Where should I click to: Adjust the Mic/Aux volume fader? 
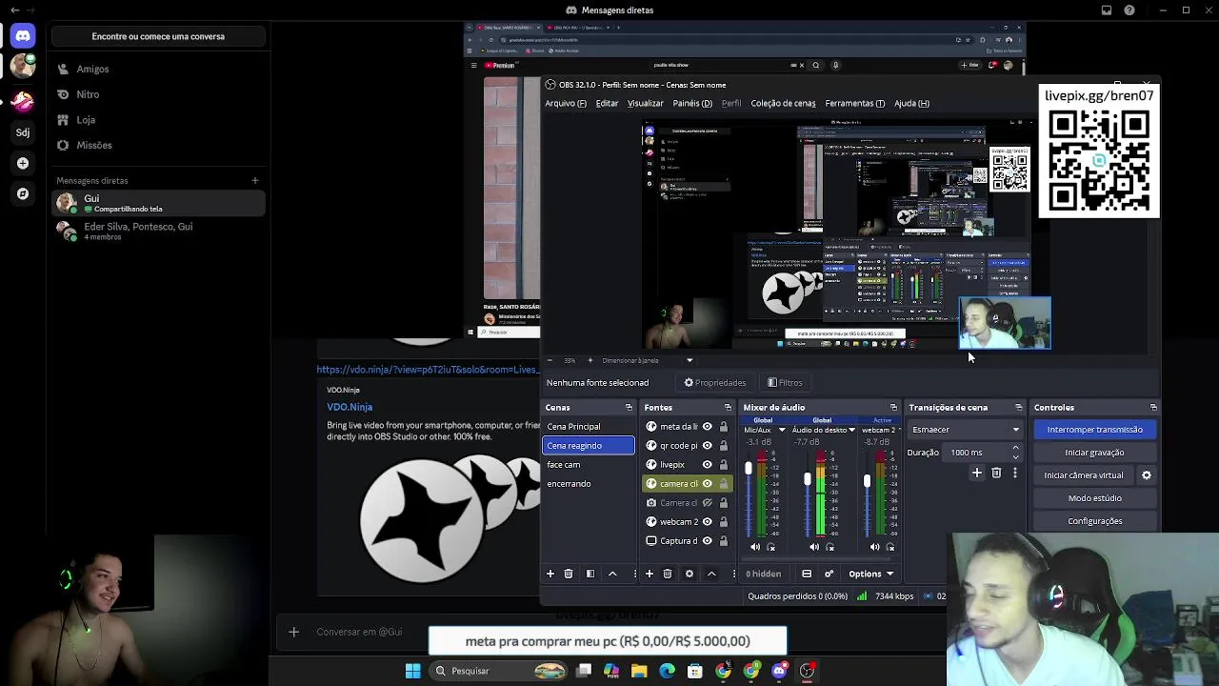(749, 469)
